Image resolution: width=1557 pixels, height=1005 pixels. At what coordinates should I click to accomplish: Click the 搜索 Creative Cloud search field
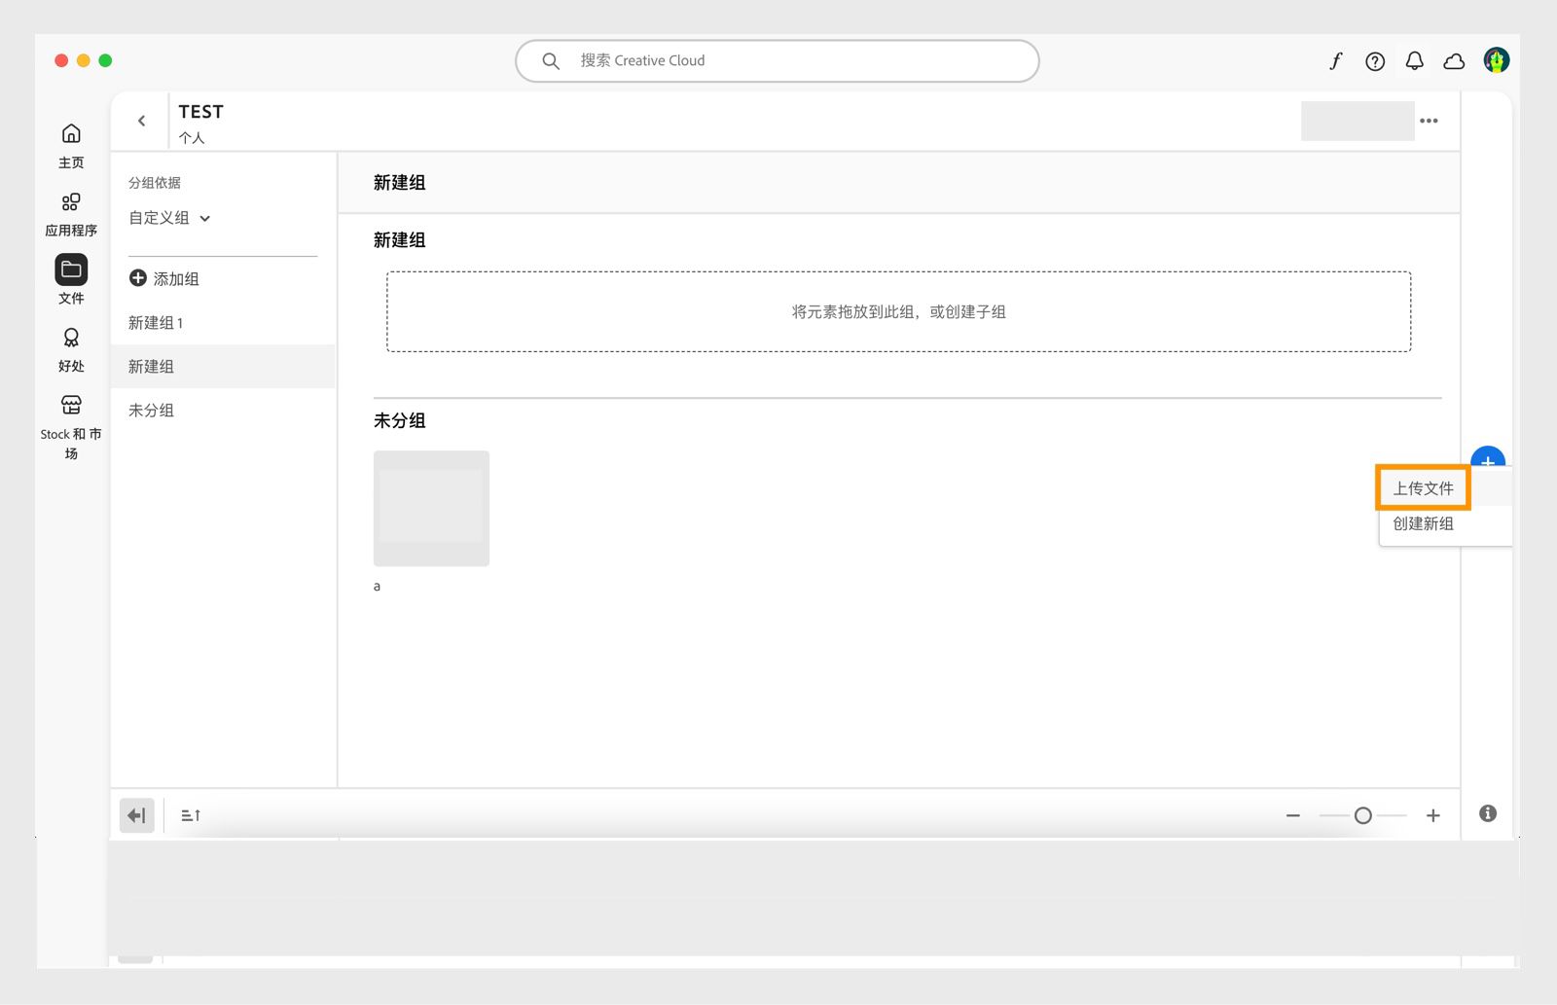(x=778, y=61)
